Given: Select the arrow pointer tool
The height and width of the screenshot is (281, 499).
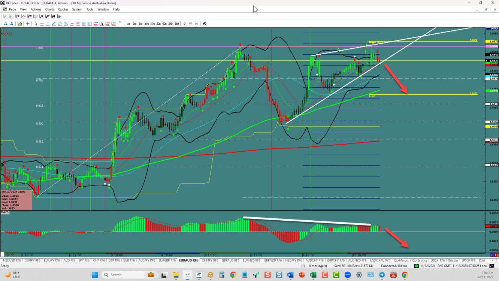Looking at the screenshot, I should (36, 24).
